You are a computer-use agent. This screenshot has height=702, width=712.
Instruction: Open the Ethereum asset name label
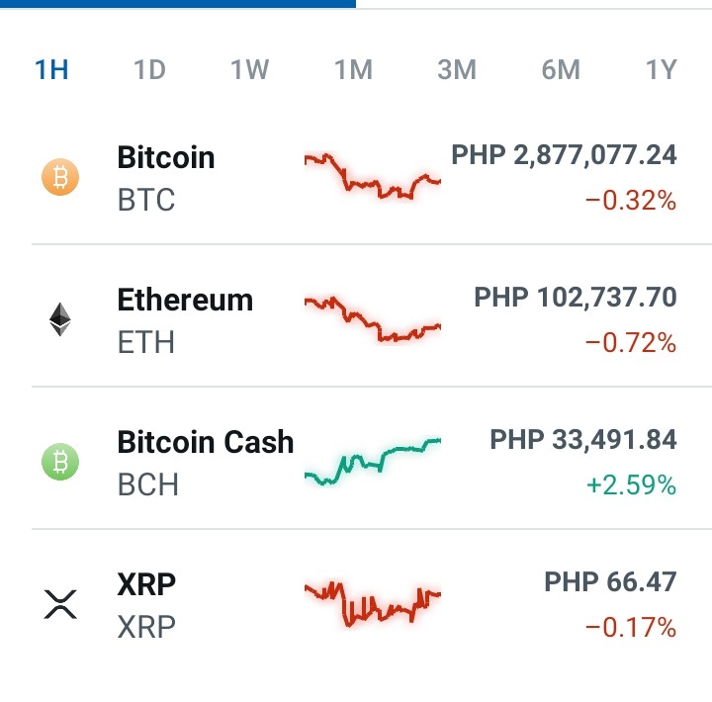pos(185,301)
